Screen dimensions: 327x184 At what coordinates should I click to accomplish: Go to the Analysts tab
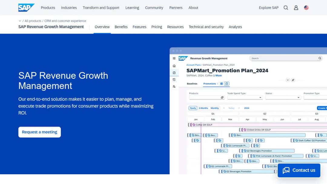click(x=235, y=27)
